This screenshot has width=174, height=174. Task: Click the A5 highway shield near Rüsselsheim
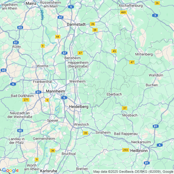[71, 7]
